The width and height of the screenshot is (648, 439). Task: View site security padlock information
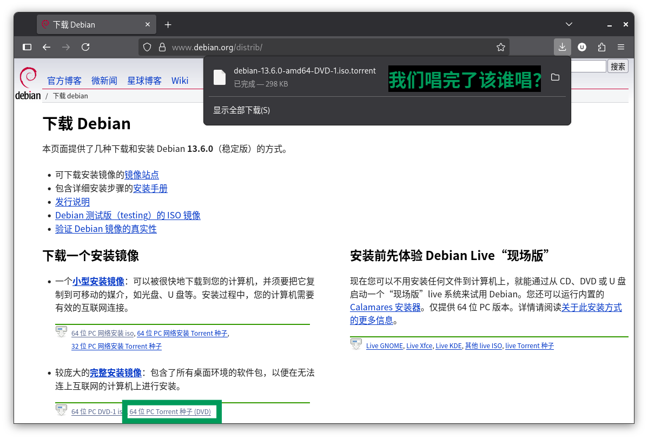[162, 47]
